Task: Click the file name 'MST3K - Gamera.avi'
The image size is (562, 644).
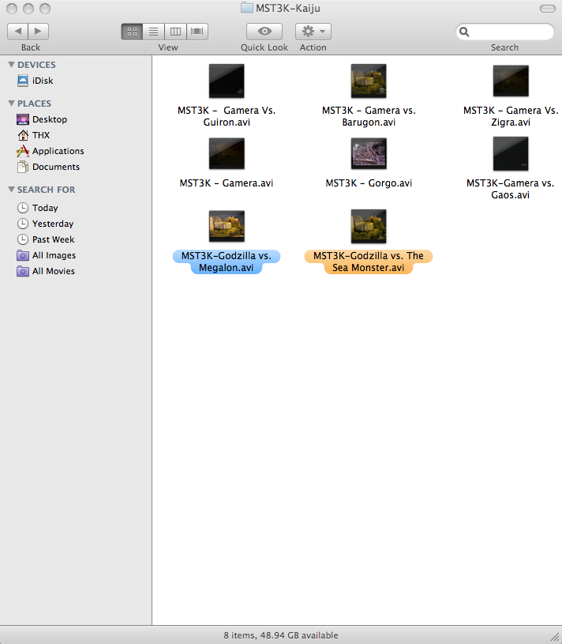Action: coord(226,183)
